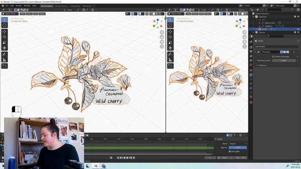Click the outliner search field
The height and width of the screenshot is (169, 301).
pyautogui.click(x=273, y=9)
